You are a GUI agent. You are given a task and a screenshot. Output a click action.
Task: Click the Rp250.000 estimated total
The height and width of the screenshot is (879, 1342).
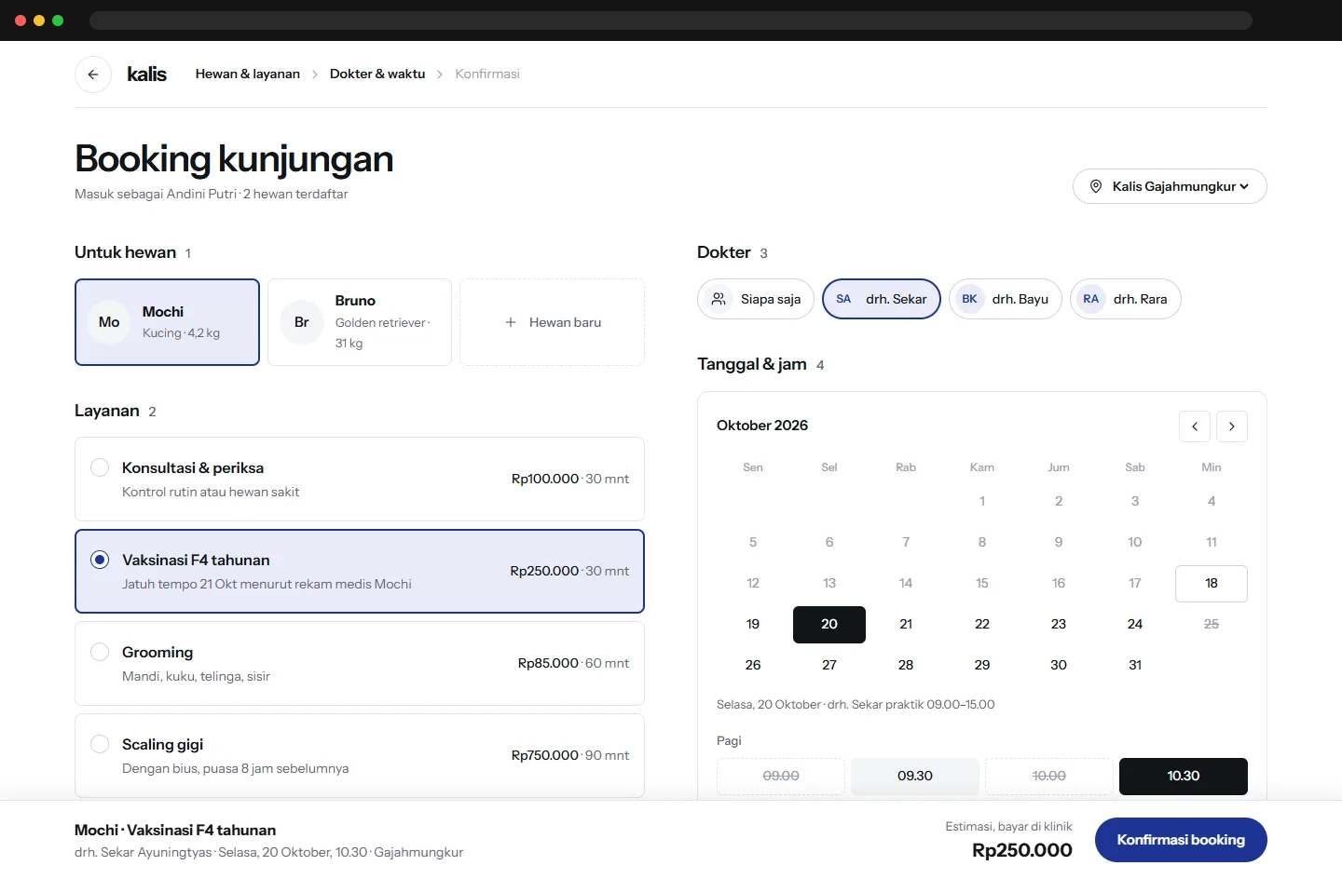coord(1022,850)
